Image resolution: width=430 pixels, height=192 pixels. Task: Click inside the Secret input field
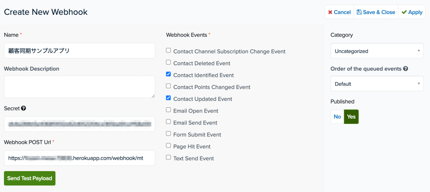pos(79,124)
